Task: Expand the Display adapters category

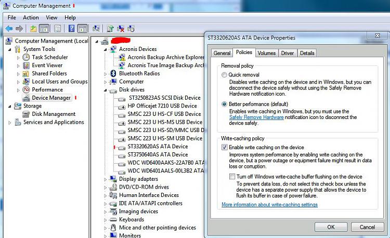Action: tap(105, 179)
